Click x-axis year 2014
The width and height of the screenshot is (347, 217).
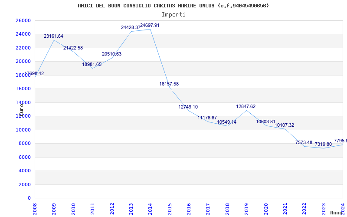(x=150, y=209)
